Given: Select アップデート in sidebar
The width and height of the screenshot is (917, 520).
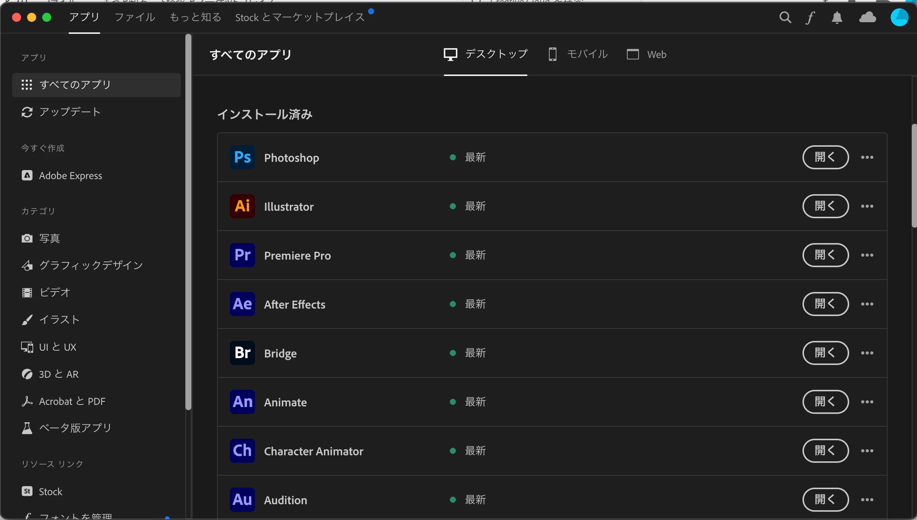Looking at the screenshot, I should pos(70,112).
